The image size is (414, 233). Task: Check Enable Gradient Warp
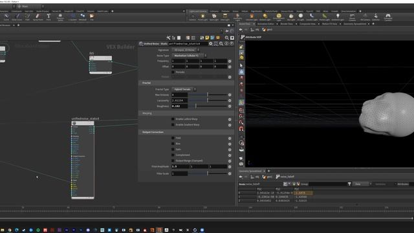pos(173,125)
